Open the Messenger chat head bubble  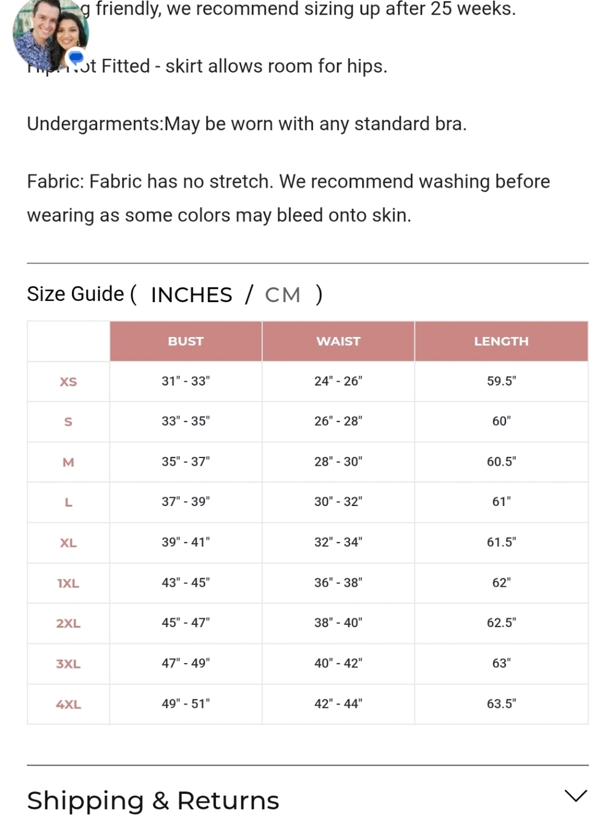[49, 34]
